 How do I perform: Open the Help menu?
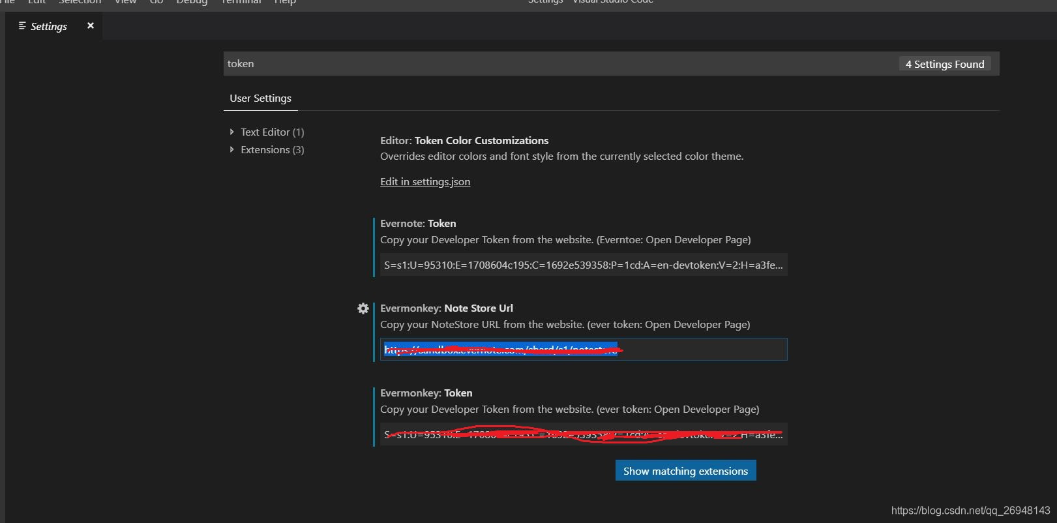click(x=285, y=2)
